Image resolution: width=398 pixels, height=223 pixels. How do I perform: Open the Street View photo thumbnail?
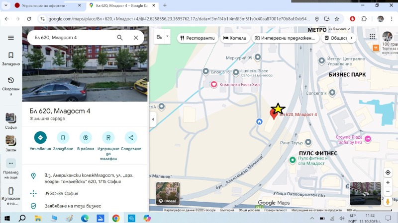(x=365, y=194)
